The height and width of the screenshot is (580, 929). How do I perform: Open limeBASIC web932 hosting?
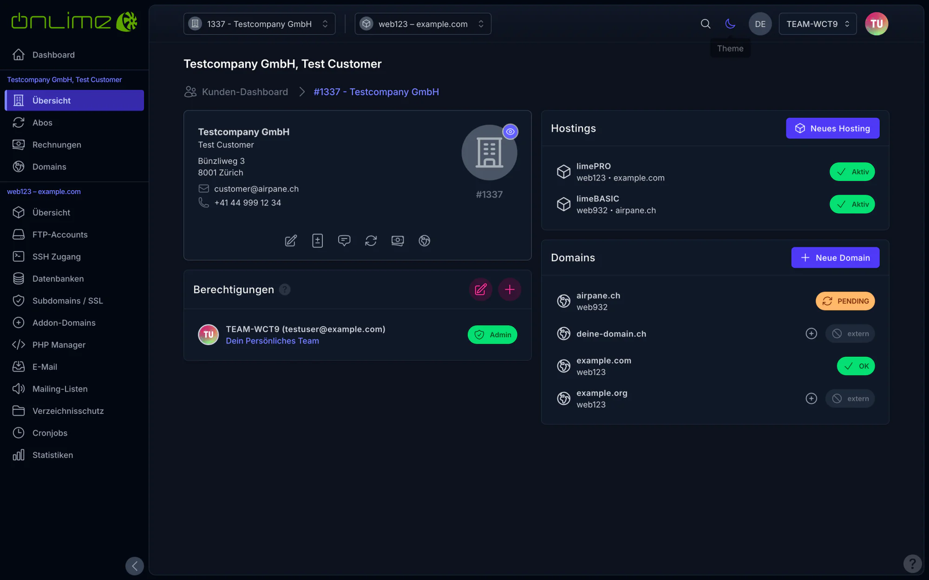click(x=616, y=204)
